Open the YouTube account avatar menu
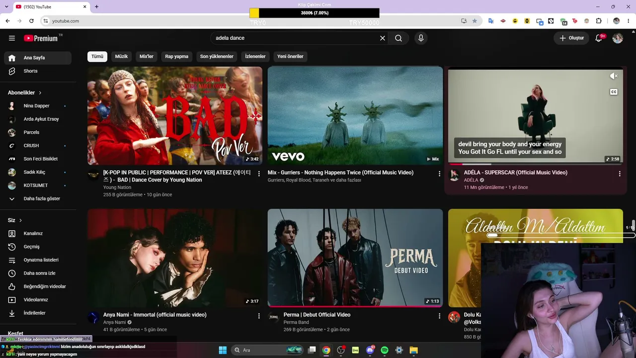This screenshot has width=636, height=358. (x=618, y=38)
